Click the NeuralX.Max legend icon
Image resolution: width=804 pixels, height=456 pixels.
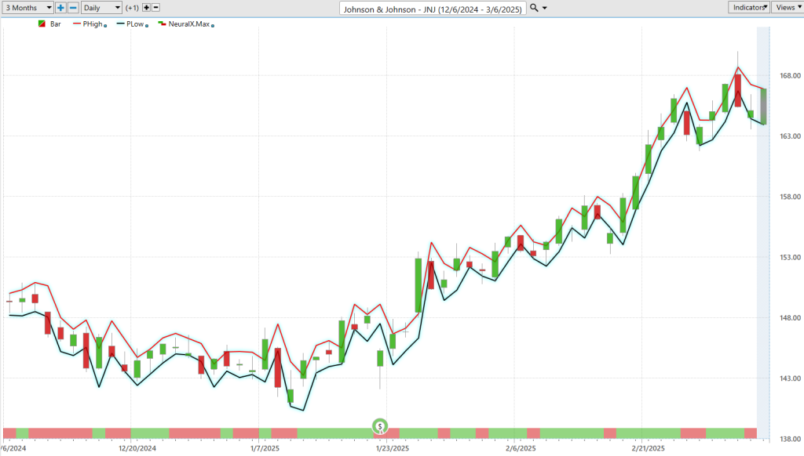(x=162, y=24)
